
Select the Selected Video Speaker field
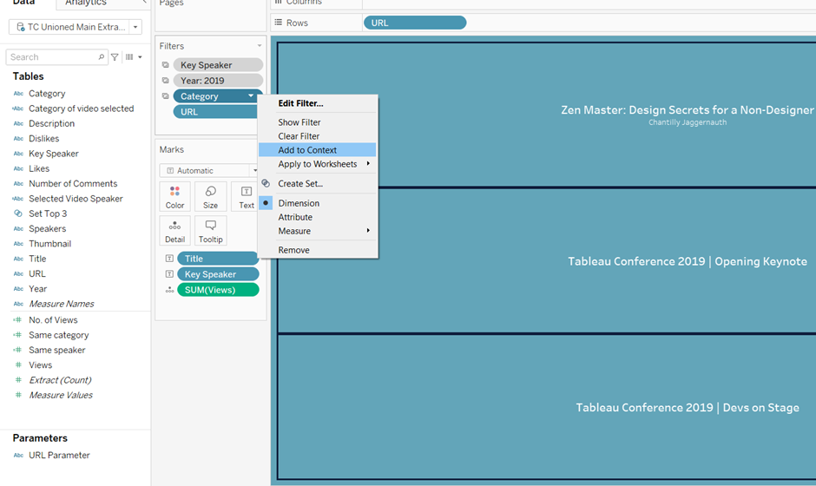coord(76,198)
